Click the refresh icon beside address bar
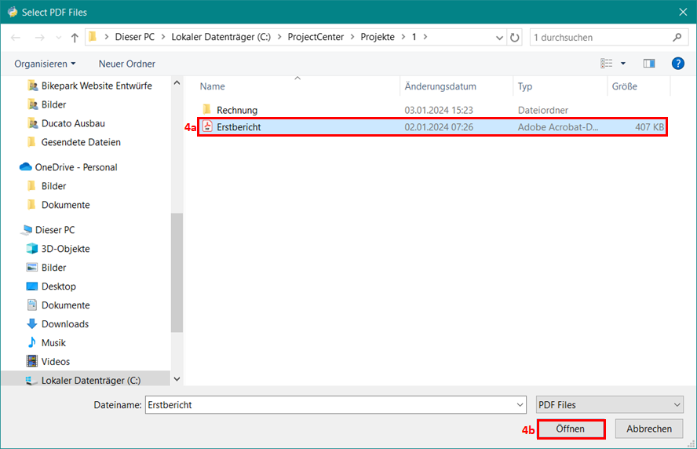697x449 pixels. click(x=515, y=38)
